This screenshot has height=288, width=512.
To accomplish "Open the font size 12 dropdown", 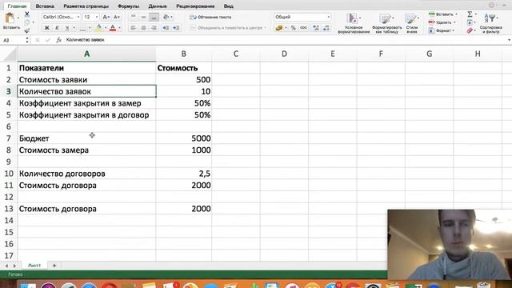I will 97,17.
